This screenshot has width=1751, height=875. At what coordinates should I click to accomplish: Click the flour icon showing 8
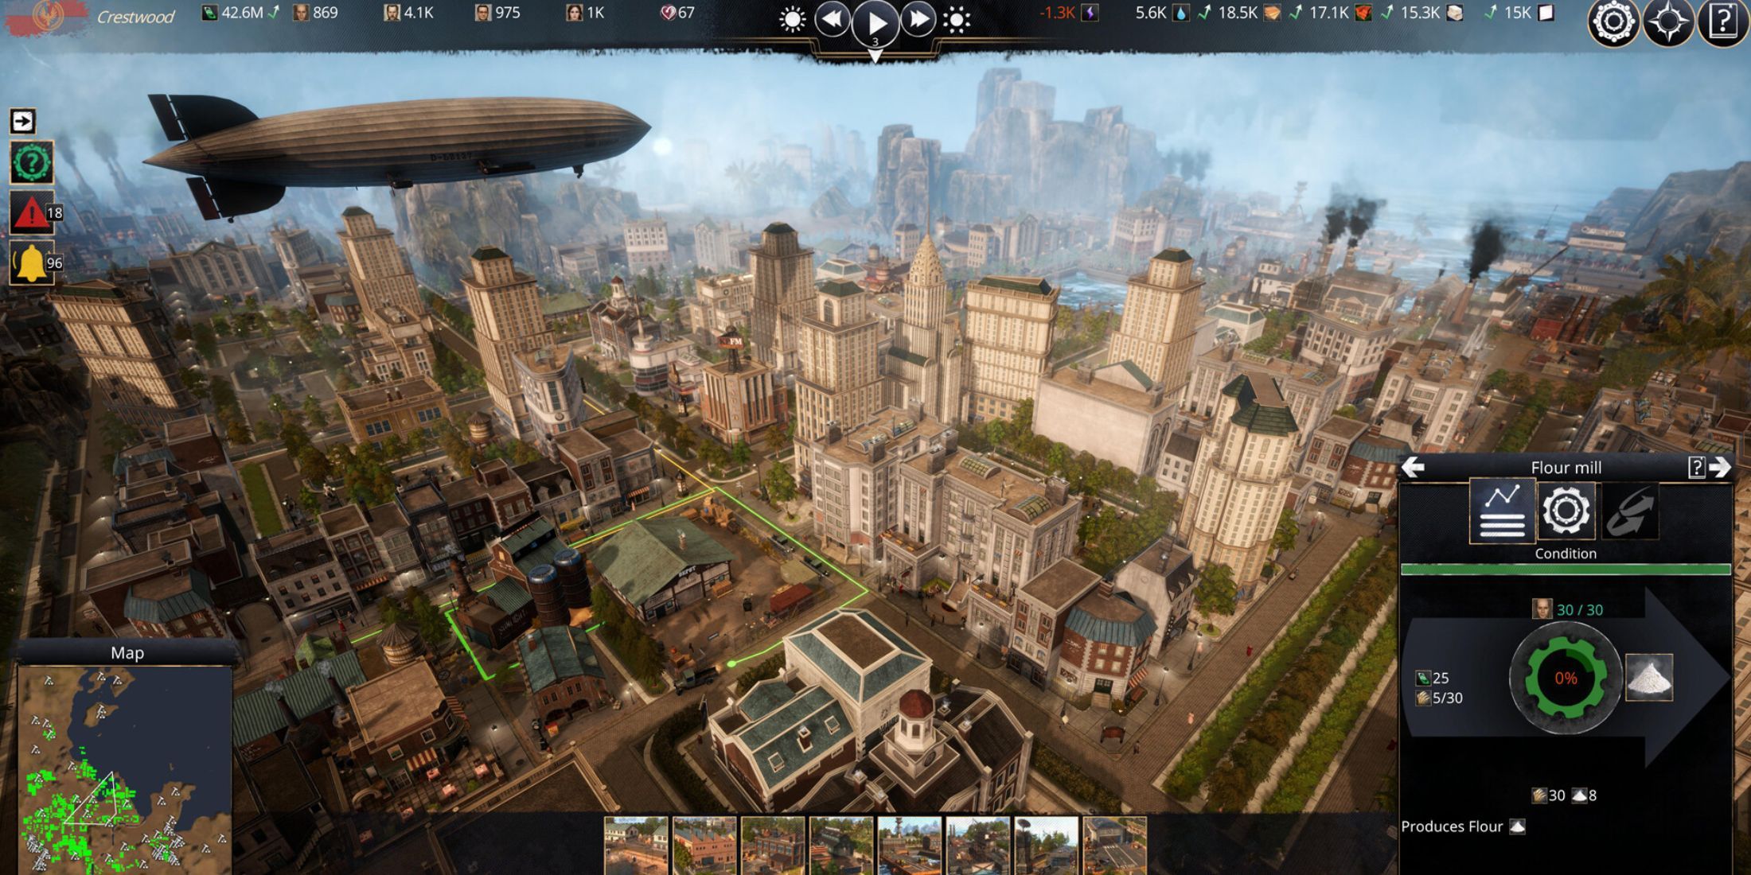tap(1580, 795)
